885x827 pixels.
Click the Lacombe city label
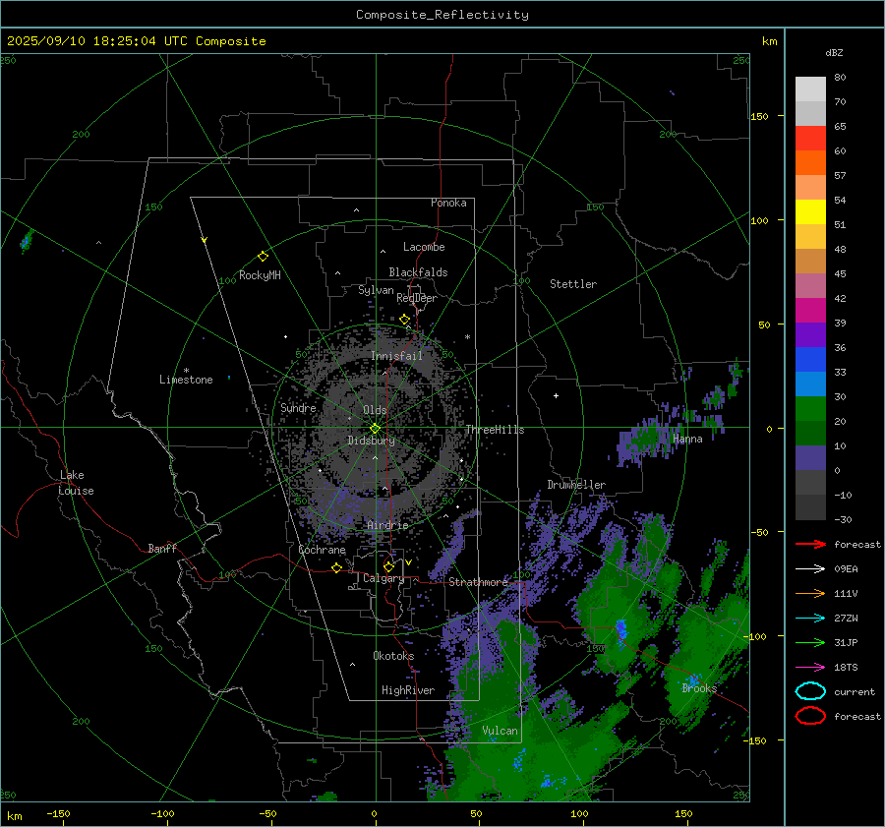(x=424, y=247)
